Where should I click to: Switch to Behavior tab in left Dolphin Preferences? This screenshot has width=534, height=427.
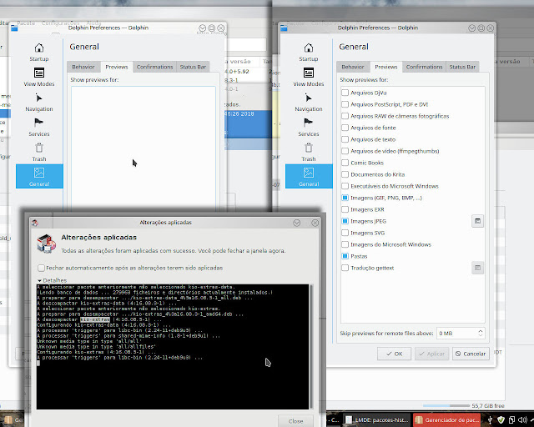click(83, 67)
